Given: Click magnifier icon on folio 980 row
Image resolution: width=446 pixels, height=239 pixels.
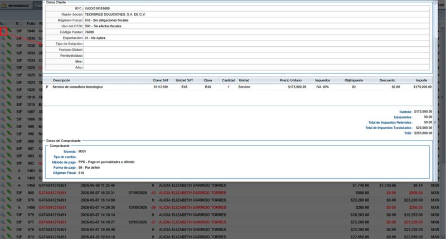Looking at the screenshot, I should [x=3, y=193].
